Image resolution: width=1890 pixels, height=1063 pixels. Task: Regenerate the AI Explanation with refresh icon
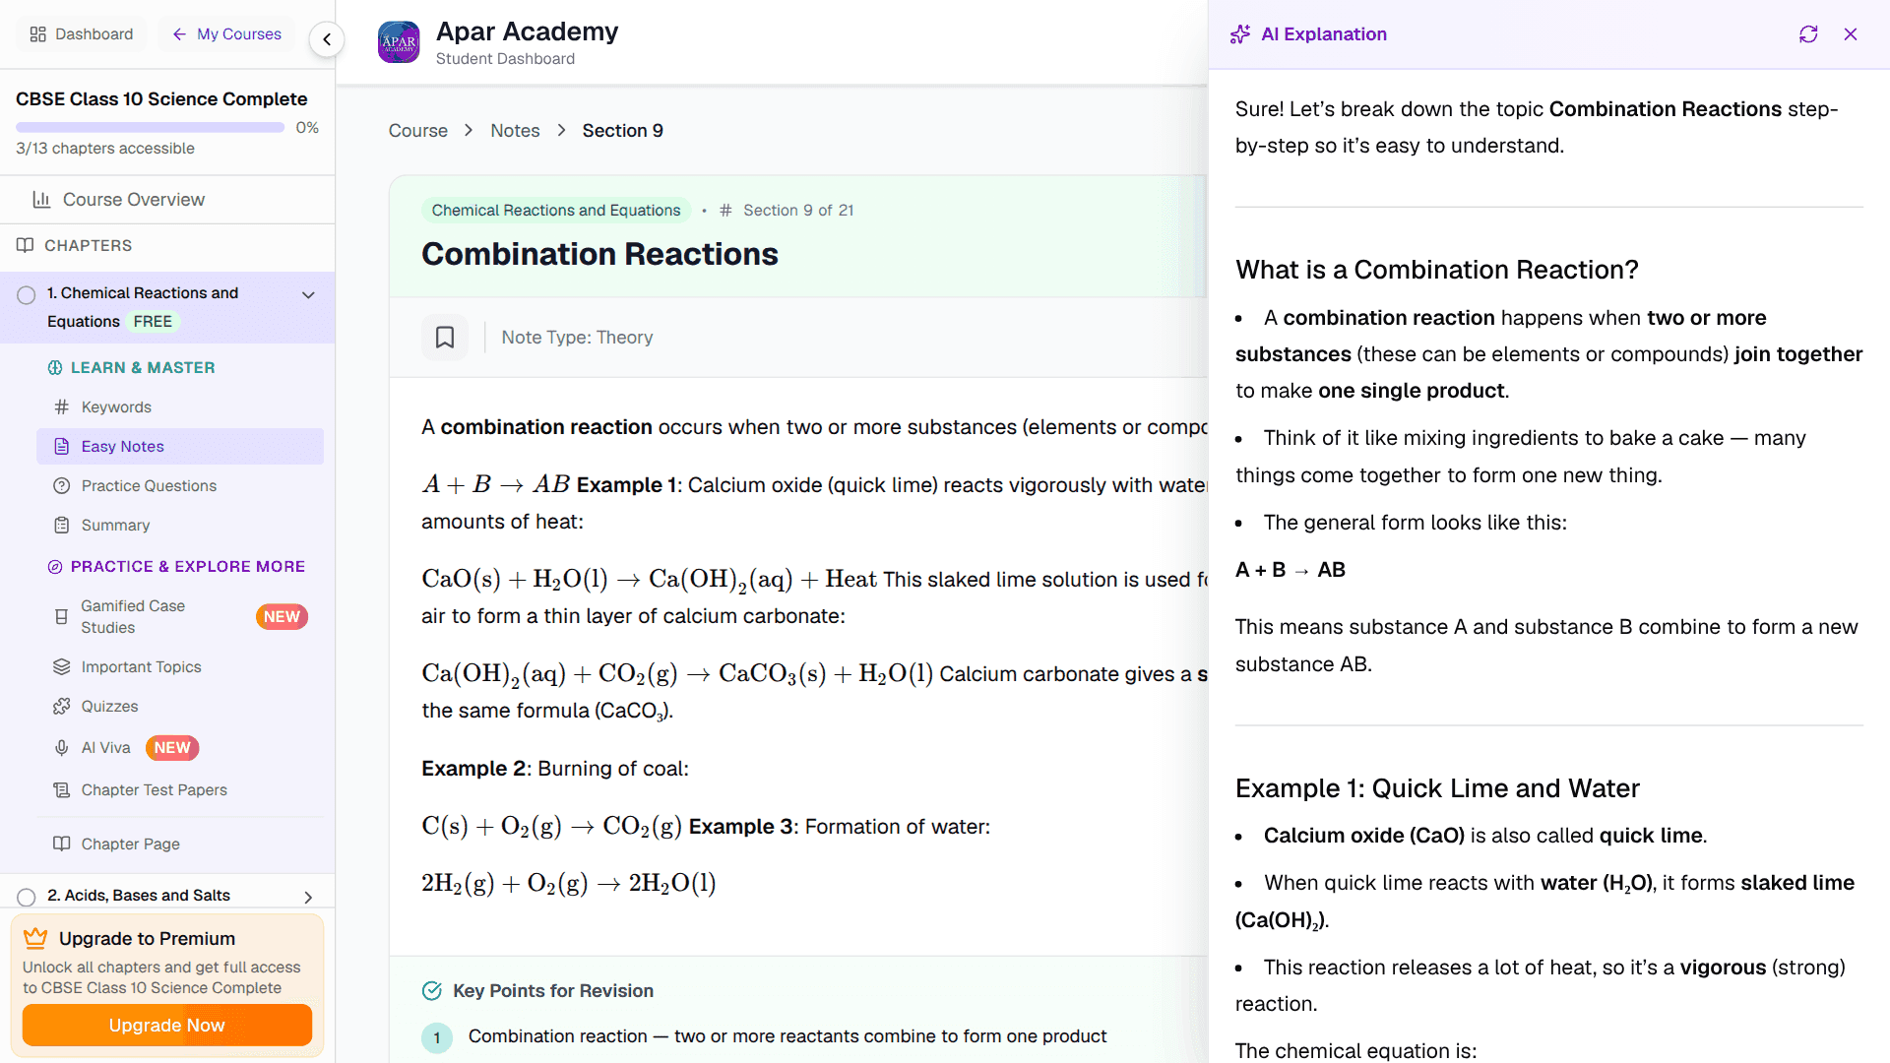tap(1808, 34)
